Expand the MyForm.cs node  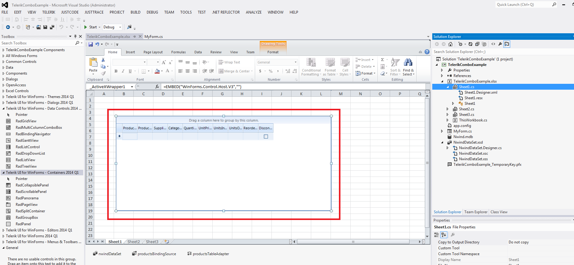pos(442,131)
